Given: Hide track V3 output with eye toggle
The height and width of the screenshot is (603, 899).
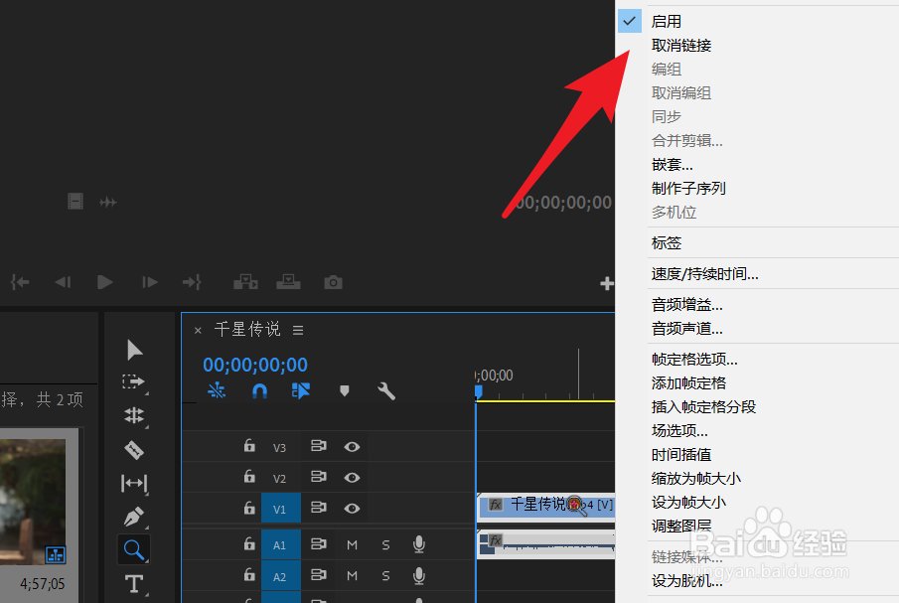Looking at the screenshot, I should [x=352, y=446].
